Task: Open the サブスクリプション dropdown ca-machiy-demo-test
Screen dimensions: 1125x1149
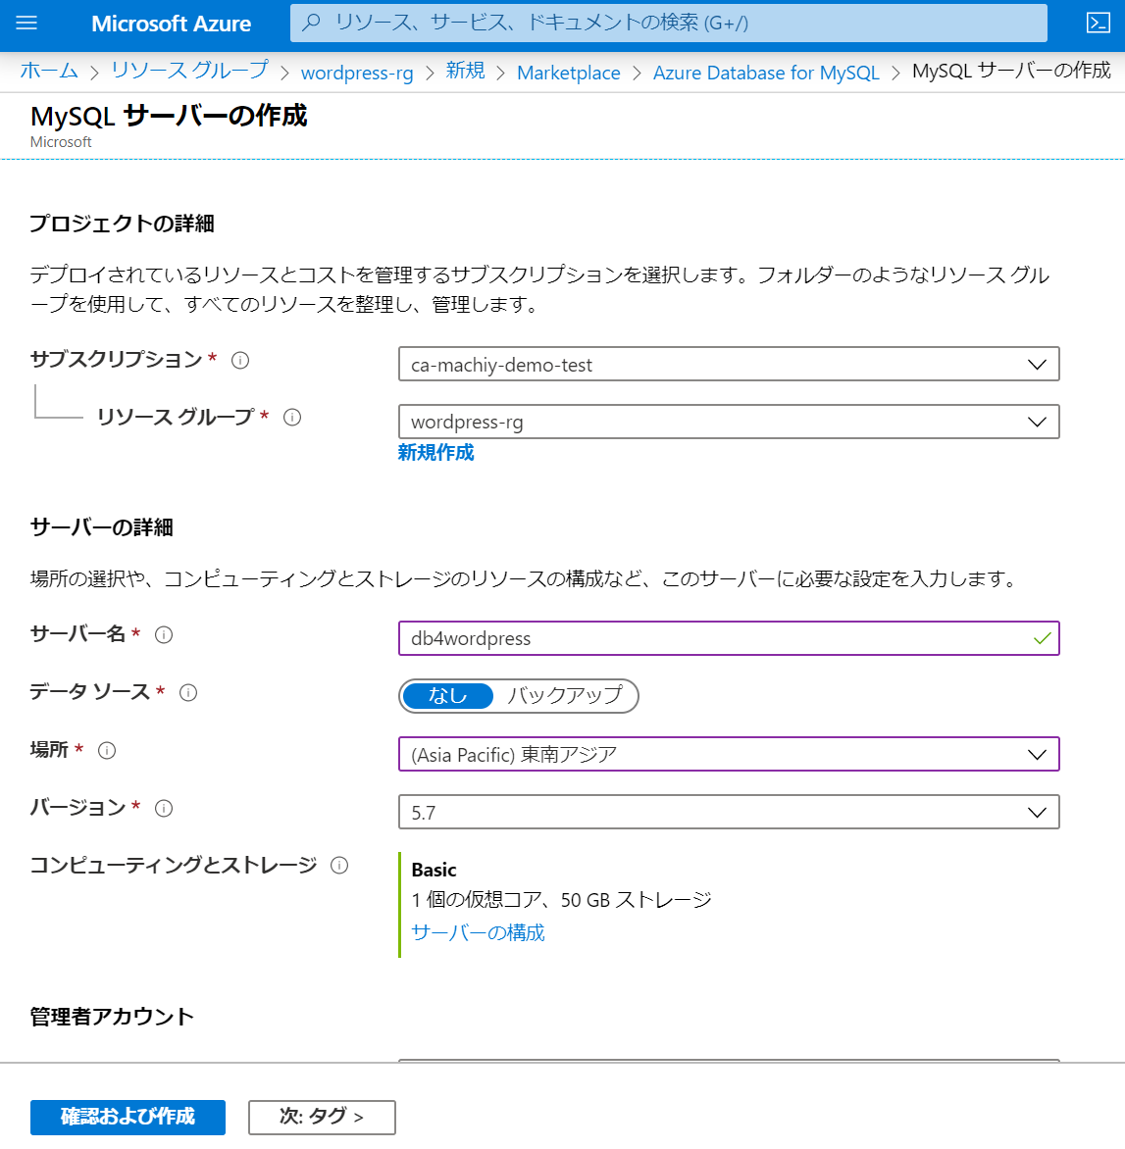Action: point(729,364)
